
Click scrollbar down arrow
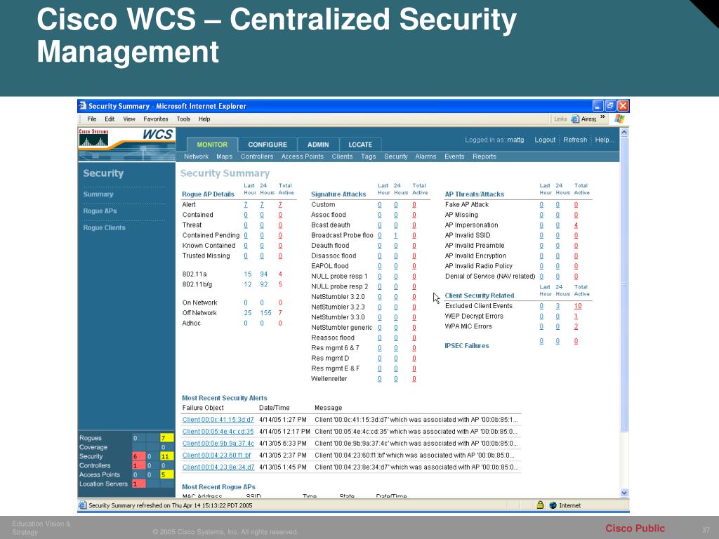[624, 493]
